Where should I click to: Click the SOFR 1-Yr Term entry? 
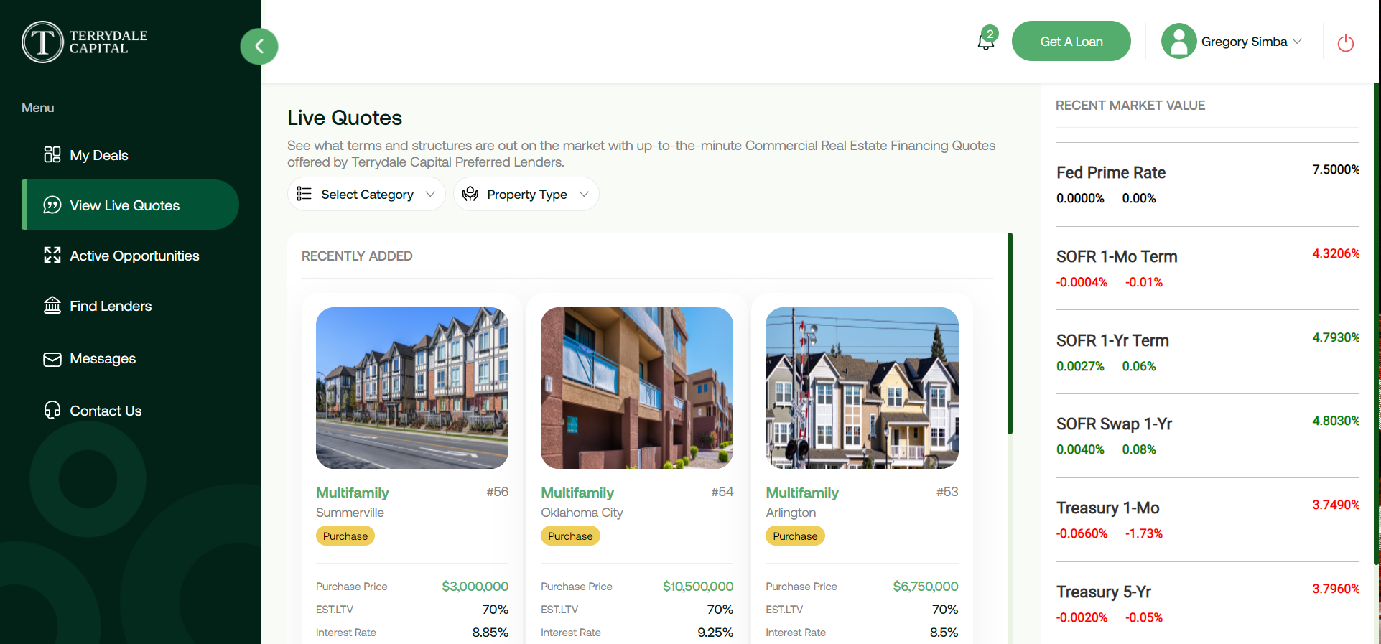pos(1208,353)
